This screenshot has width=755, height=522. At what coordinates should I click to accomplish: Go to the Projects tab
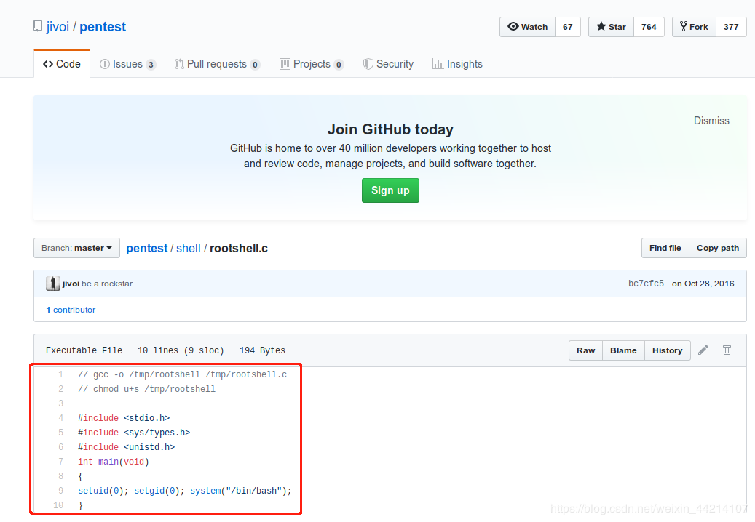(311, 64)
